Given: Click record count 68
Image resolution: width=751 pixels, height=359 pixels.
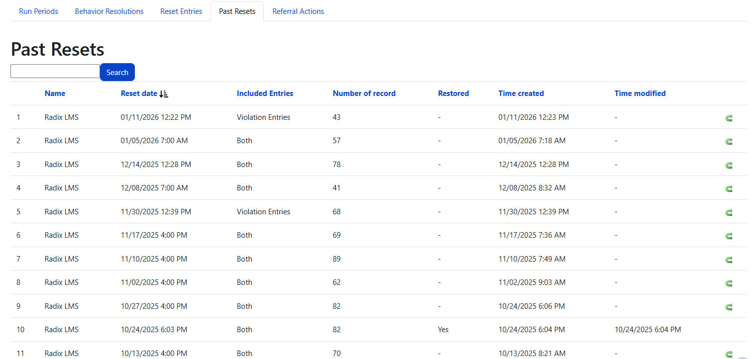Looking at the screenshot, I should 337,212.
